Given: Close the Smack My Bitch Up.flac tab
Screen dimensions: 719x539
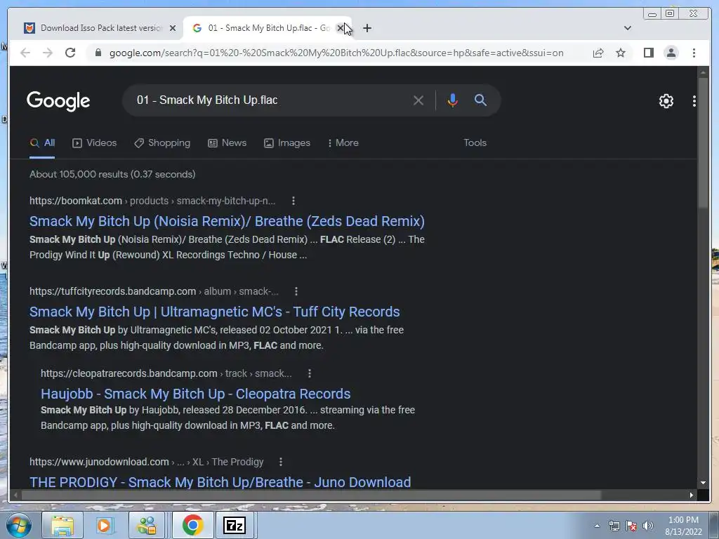Looking at the screenshot, I should [341, 28].
